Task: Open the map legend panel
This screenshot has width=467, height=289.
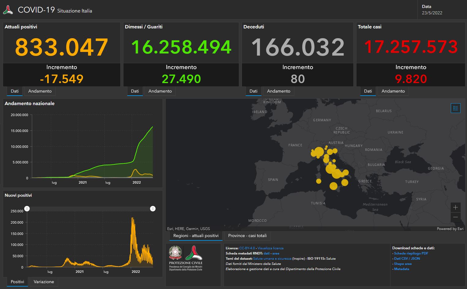Action: (x=455, y=108)
